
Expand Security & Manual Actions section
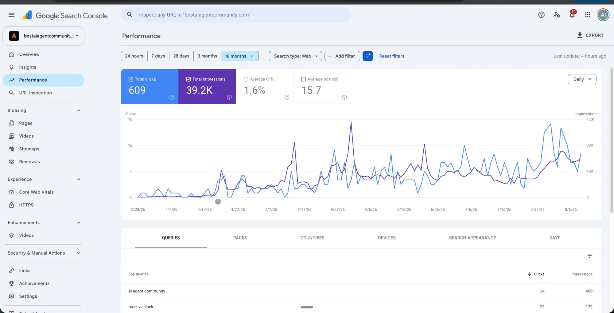tap(79, 253)
